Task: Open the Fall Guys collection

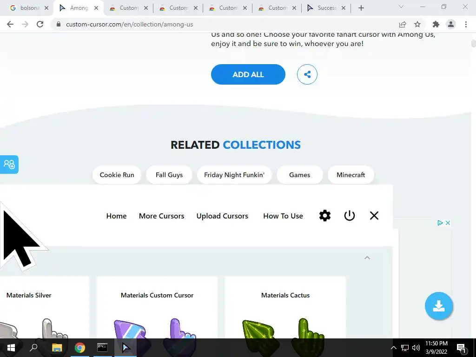Action: click(169, 175)
